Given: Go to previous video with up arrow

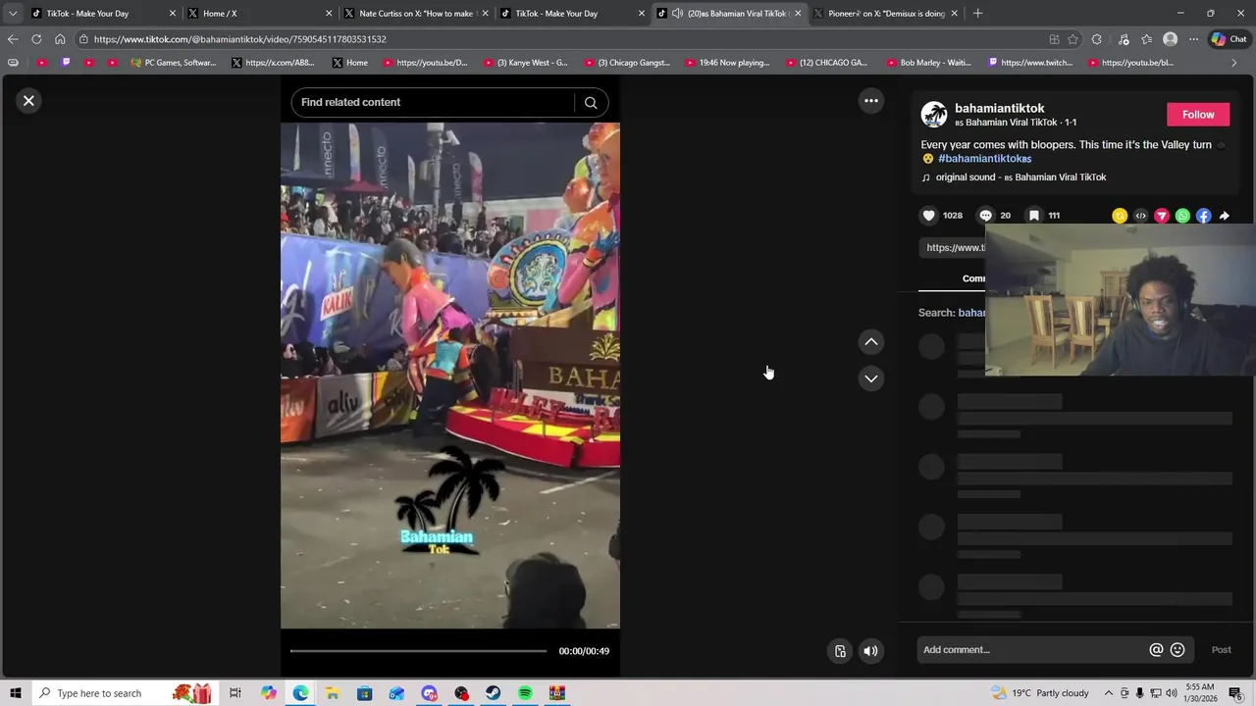Looking at the screenshot, I should click(x=870, y=341).
